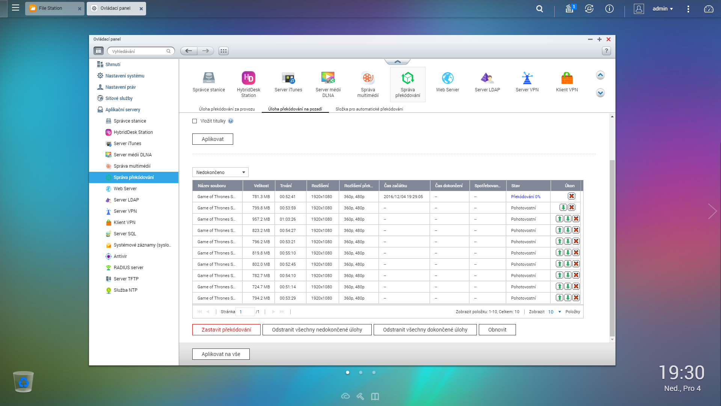Open the help icon next to Vložit titulky
This screenshot has width=721, height=406.
click(231, 121)
